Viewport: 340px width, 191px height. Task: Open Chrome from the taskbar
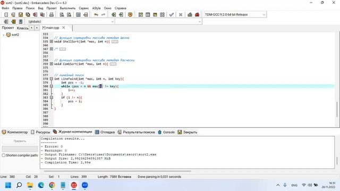pyautogui.click(x=52, y=185)
